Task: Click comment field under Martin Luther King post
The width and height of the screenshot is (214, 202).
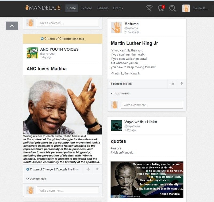Action: (x=152, y=105)
